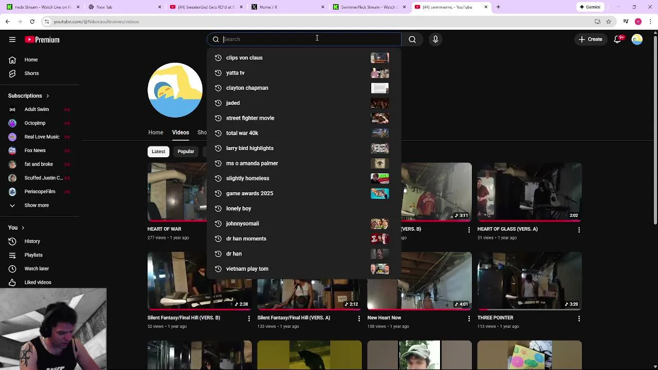Open options for Silent Fantasy (VERS. B)
The width and height of the screenshot is (658, 370).
(249, 319)
